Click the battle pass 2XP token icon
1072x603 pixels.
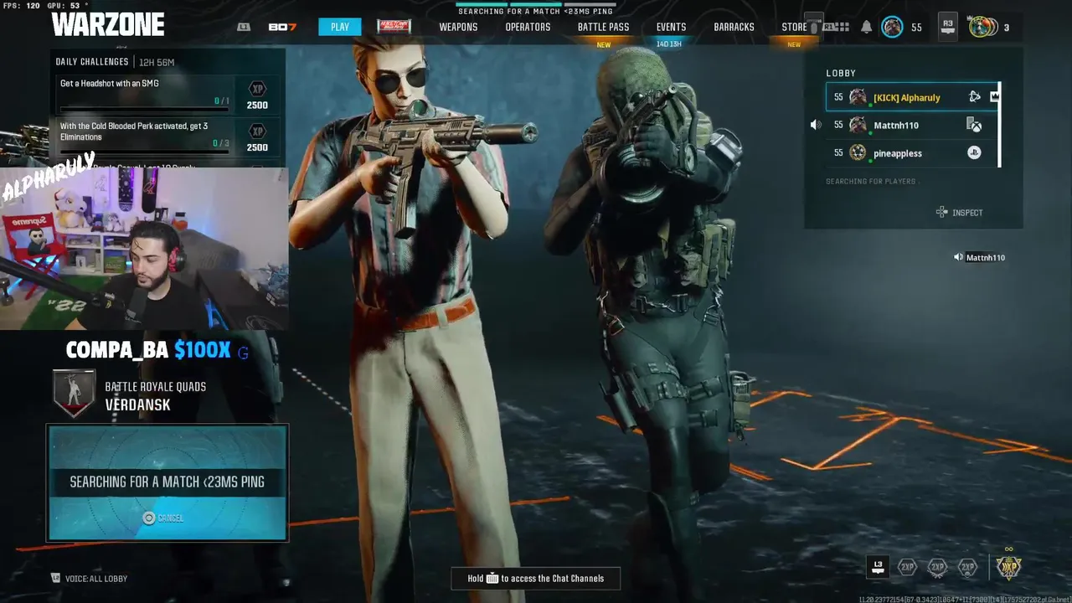tap(967, 567)
